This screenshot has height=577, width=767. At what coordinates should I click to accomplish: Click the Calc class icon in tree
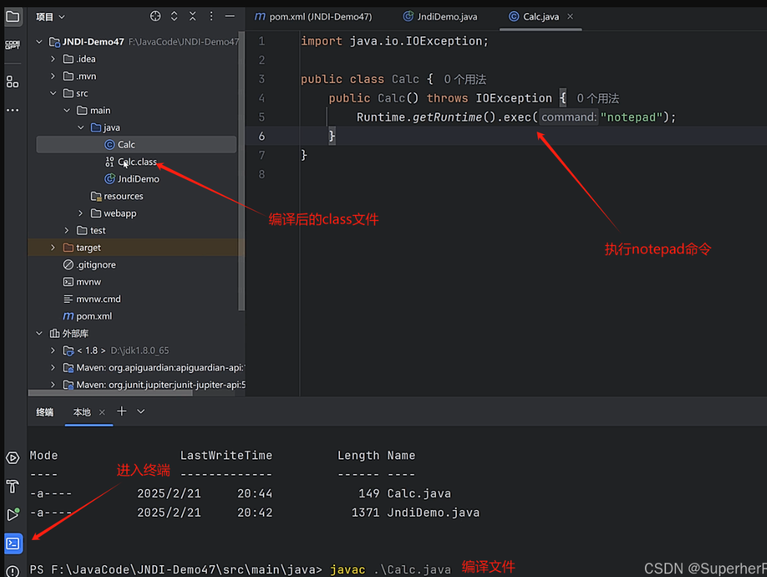click(110, 144)
